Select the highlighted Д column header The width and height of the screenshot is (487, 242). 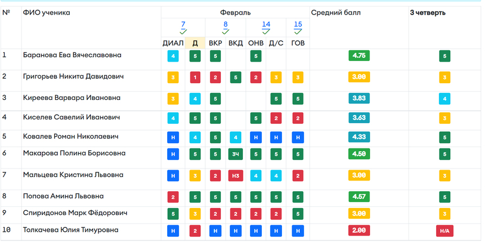point(195,43)
